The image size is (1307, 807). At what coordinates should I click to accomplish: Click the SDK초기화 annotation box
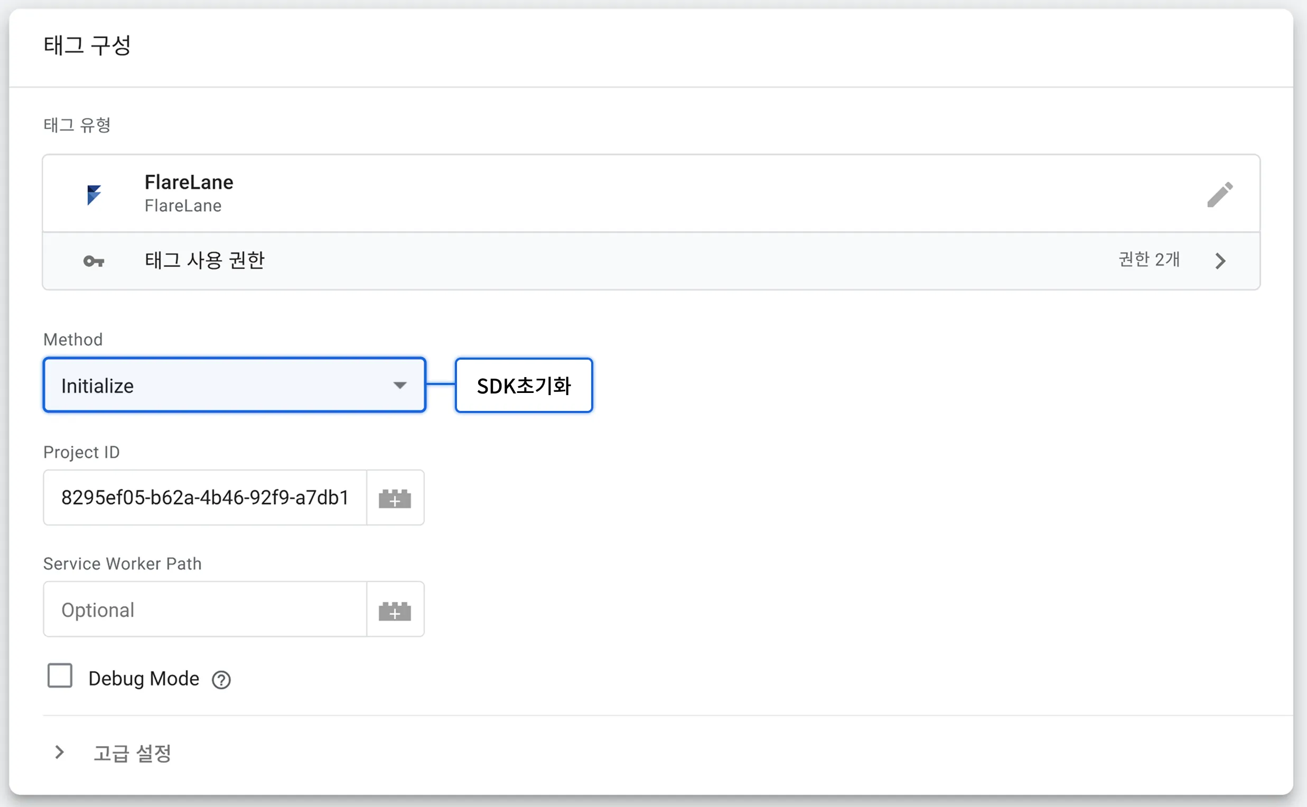click(524, 386)
